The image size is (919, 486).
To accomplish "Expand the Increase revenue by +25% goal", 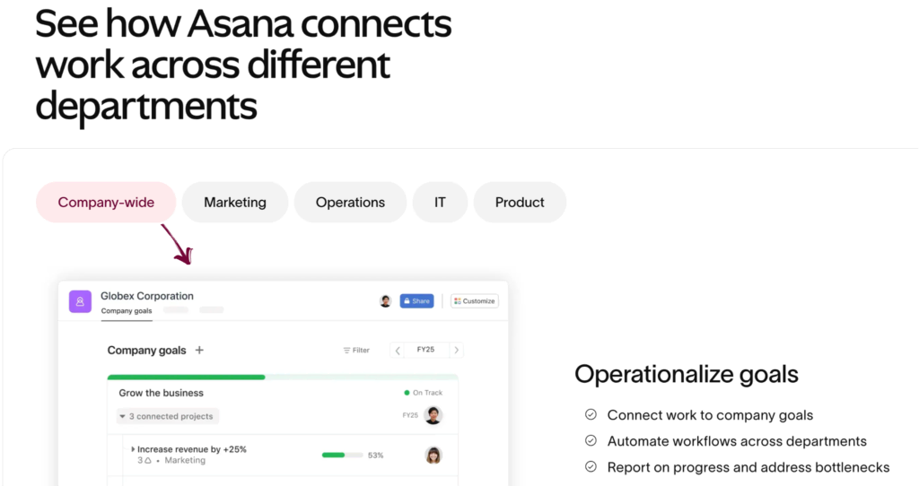I will 133,449.
